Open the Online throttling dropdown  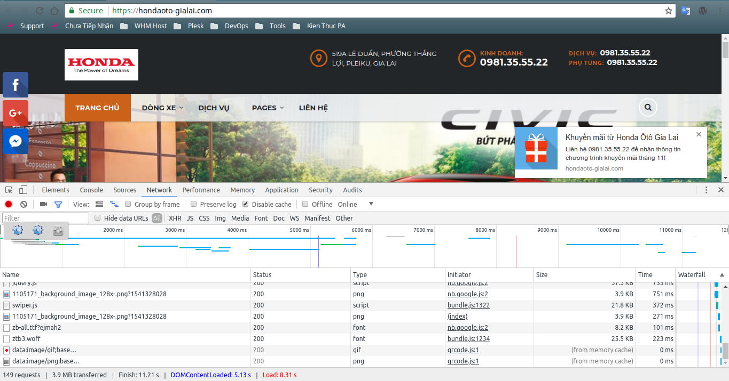356,204
